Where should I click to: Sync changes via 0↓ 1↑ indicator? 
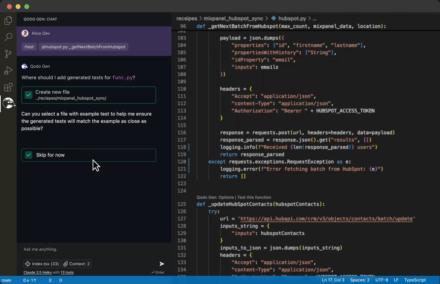coord(30,280)
